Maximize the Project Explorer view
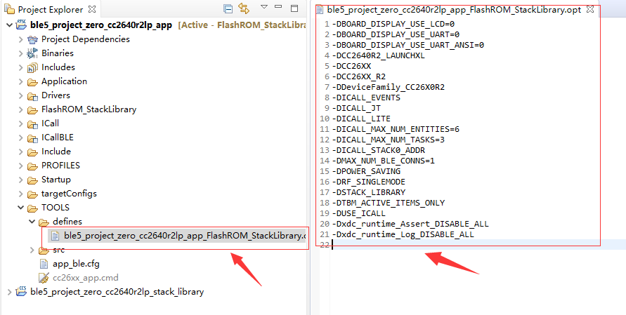Viewport: 626px width, 315px height. click(294, 8)
